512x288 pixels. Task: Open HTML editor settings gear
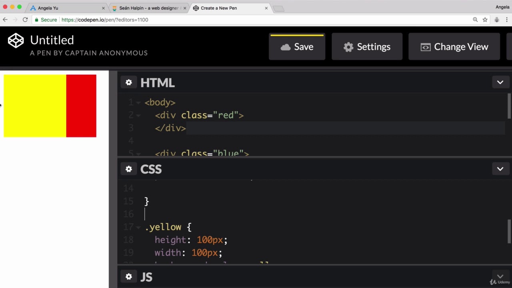pos(128,82)
